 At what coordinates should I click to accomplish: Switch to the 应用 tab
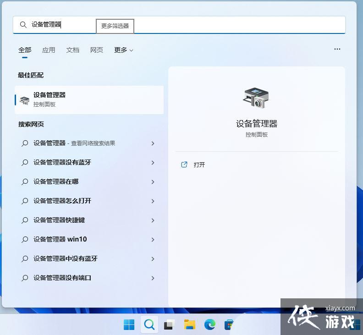[x=49, y=50]
